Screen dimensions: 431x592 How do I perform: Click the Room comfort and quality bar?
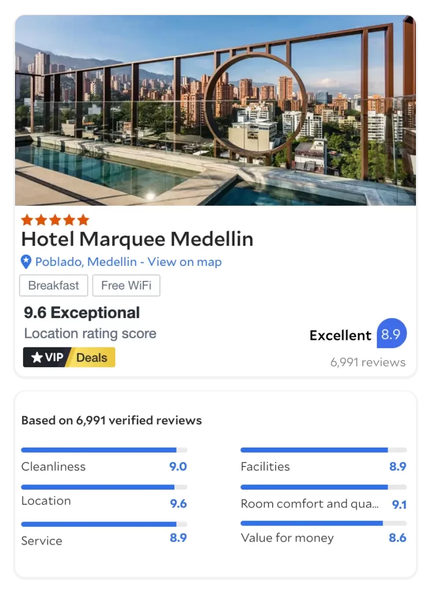coord(323,487)
